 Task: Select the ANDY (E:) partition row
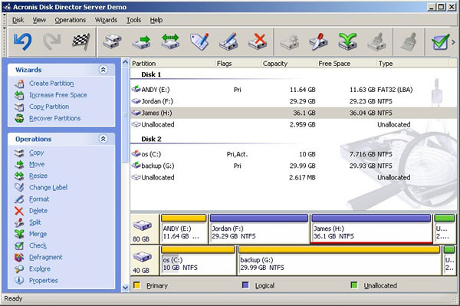coord(294,90)
